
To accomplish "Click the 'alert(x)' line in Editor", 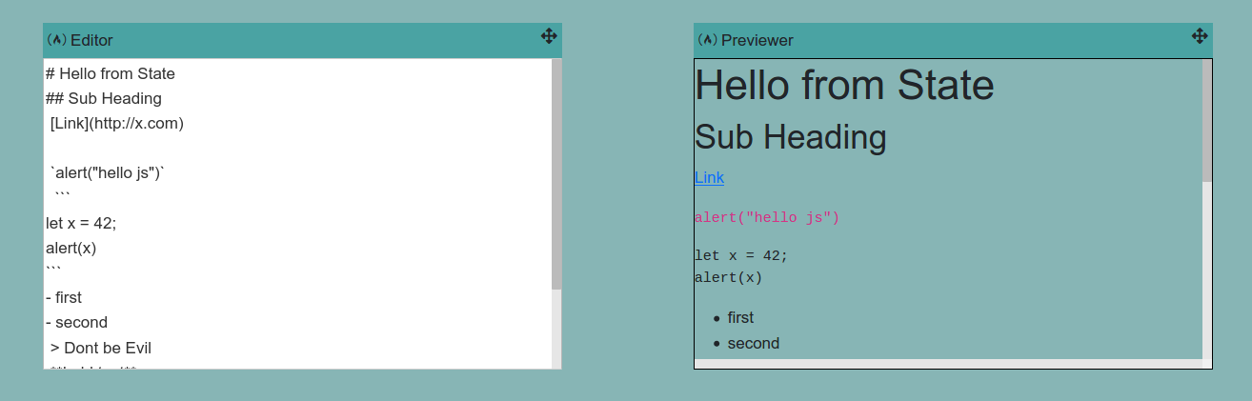I will point(71,248).
